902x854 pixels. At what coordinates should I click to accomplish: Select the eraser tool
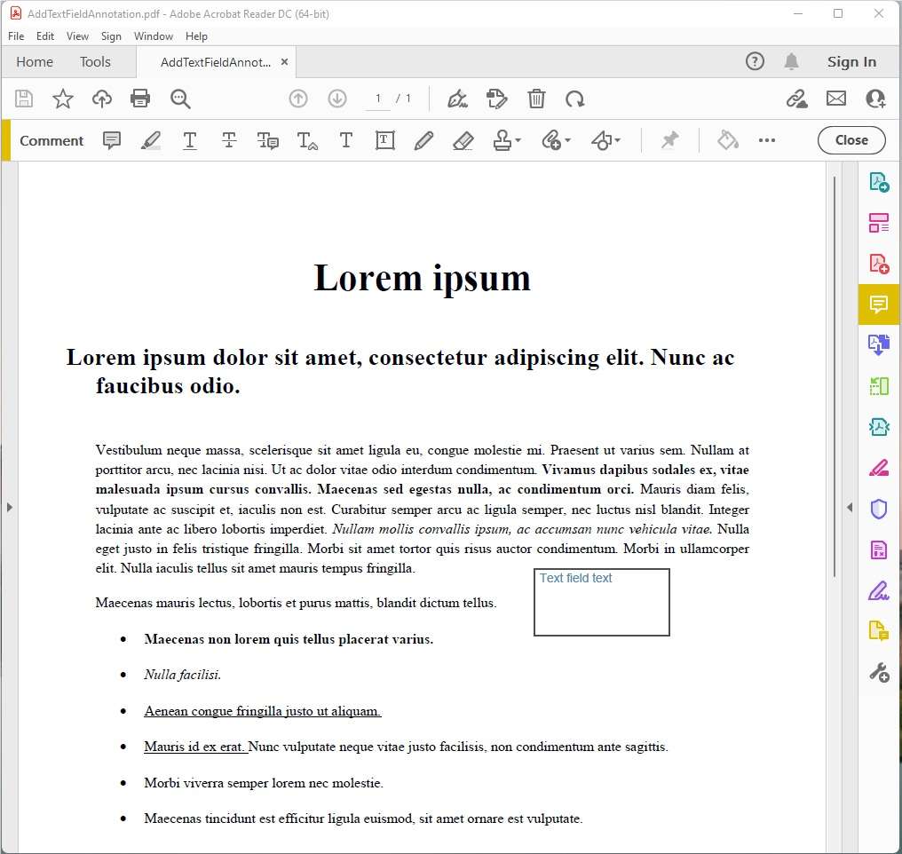(x=463, y=140)
